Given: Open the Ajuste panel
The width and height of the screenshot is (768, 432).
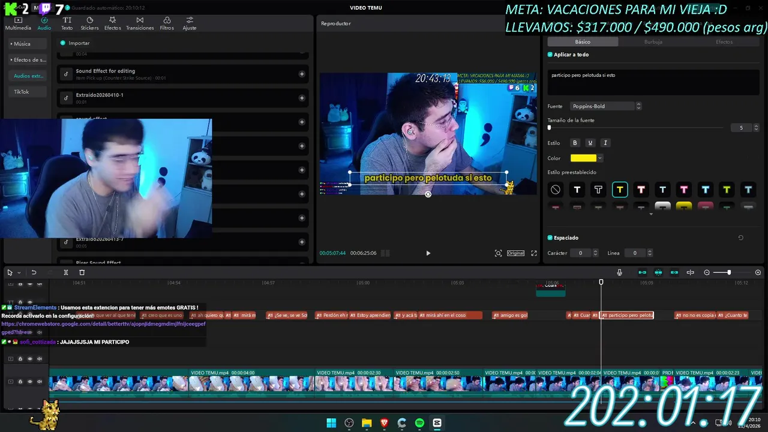Looking at the screenshot, I should (x=190, y=23).
